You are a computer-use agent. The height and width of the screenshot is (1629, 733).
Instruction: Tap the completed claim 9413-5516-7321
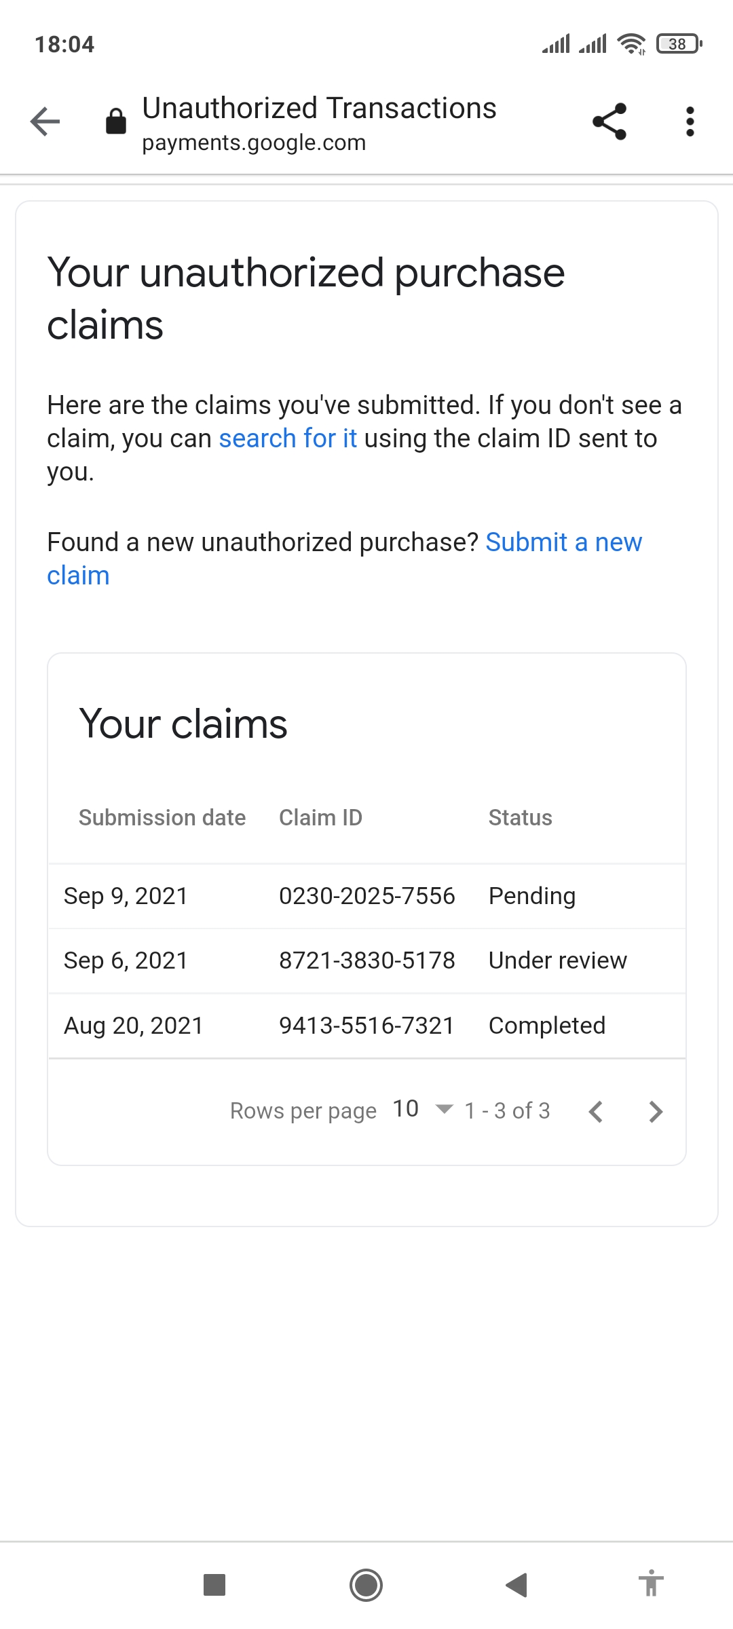pos(366,1026)
